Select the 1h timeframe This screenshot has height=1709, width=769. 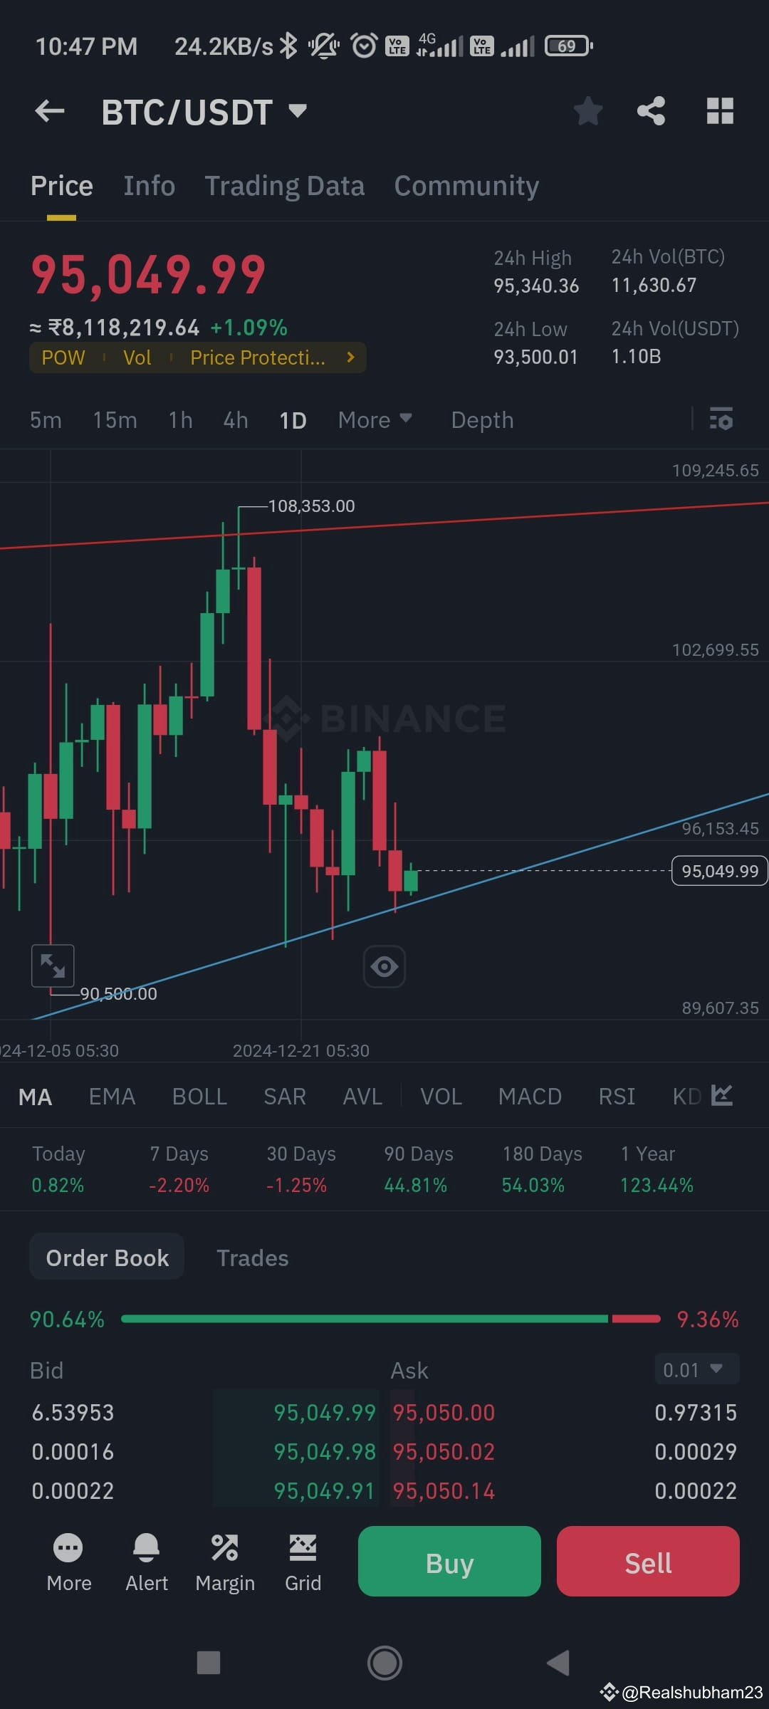181,420
